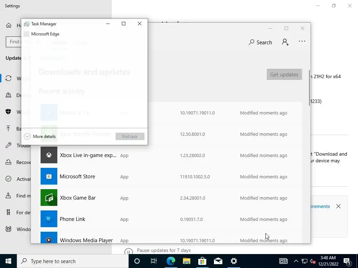This screenshot has height=268, width=358.
Task: Open Cortana from the taskbar
Action: (x=137, y=261)
